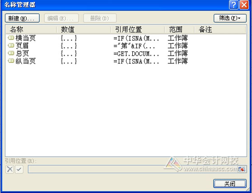Select the 总页 row with GET.DOCUM formula
This screenshot has height=193, width=252.
(126, 53)
